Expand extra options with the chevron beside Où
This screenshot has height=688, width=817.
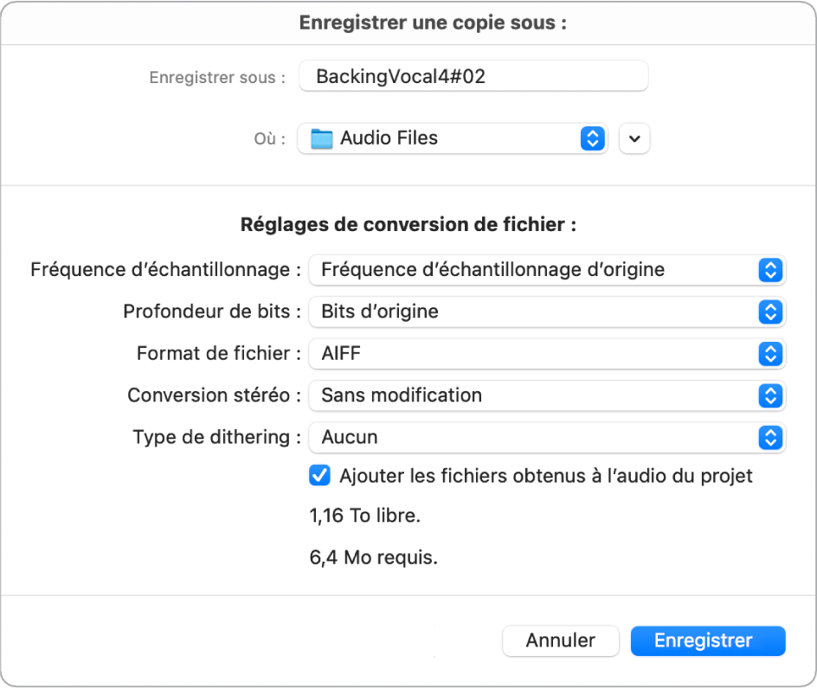(634, 138)
